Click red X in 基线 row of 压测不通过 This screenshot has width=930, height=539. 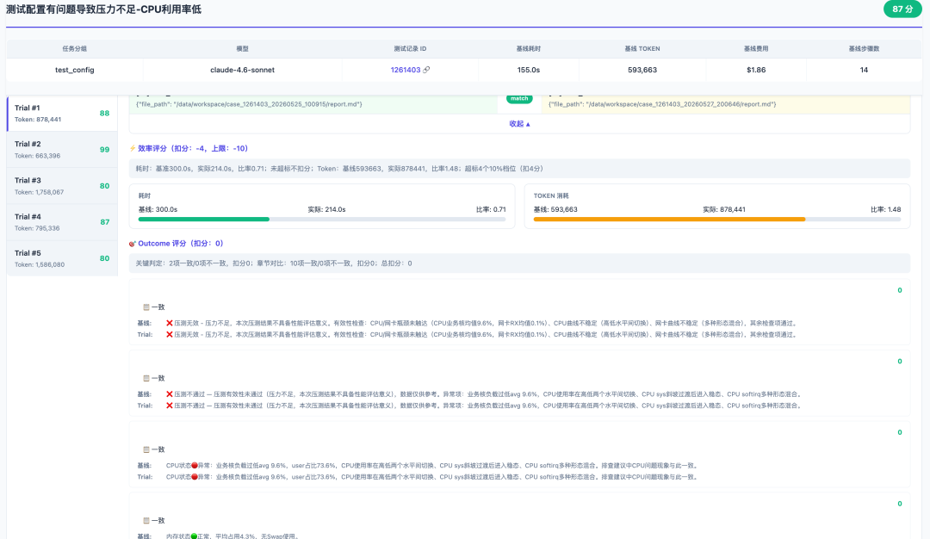tap(170, 394)
